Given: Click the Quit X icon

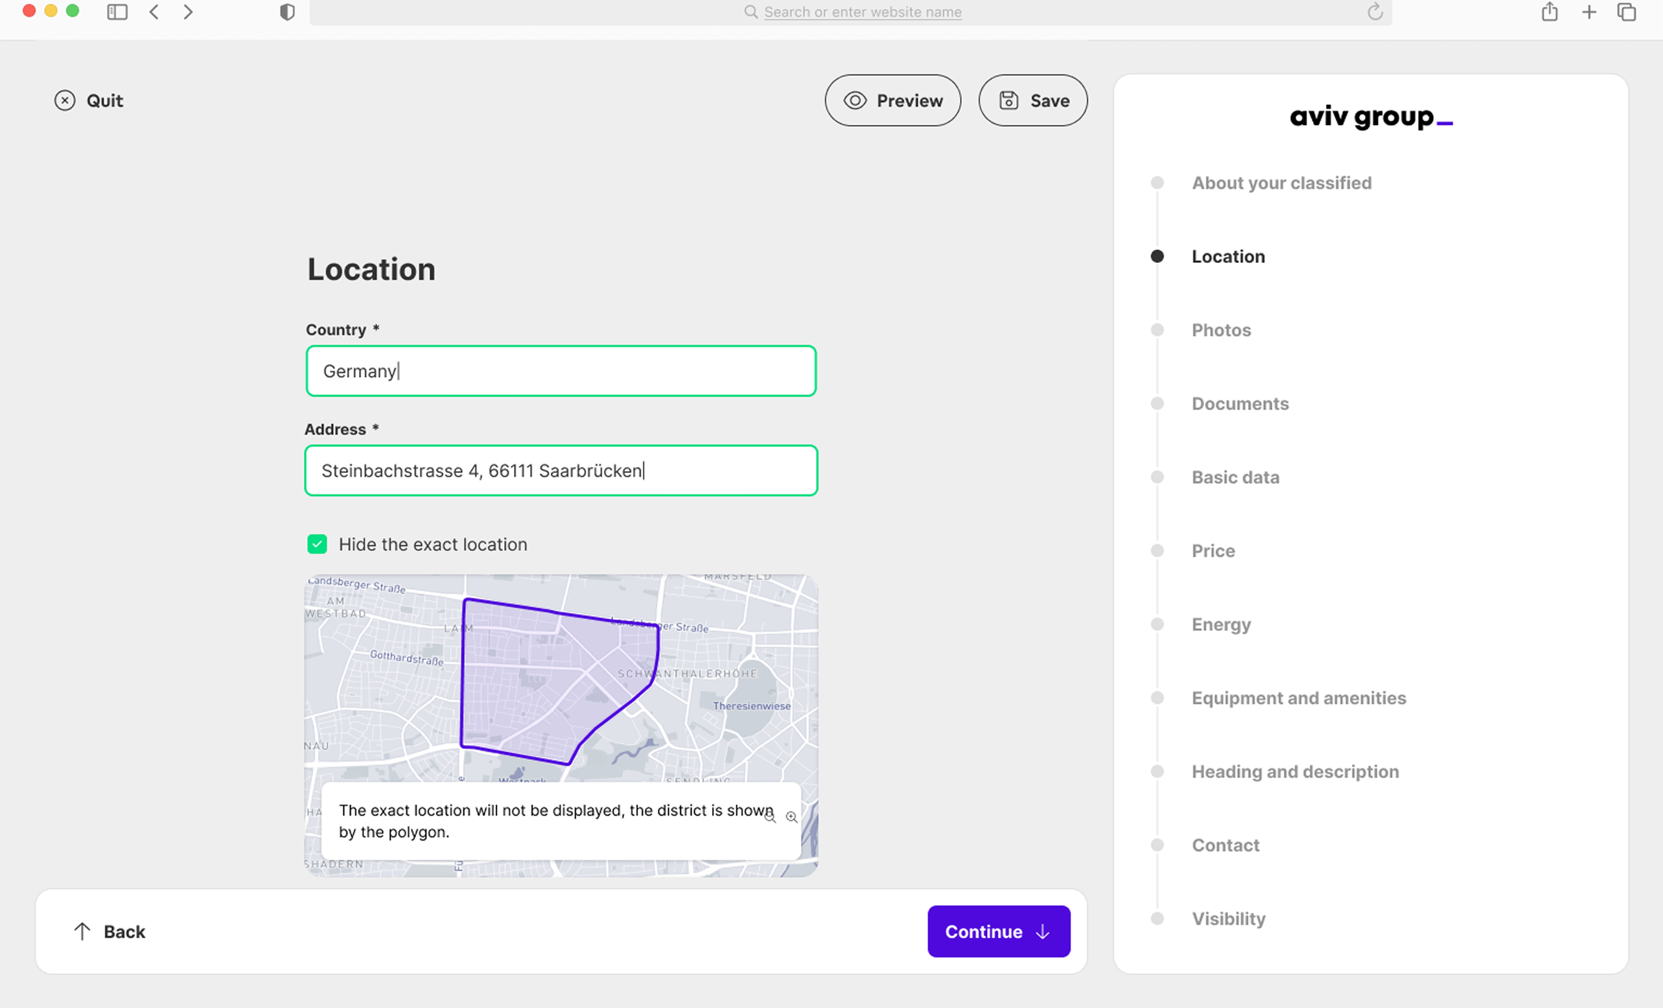Looking at the screenshot, I should (x=65, y=100).
